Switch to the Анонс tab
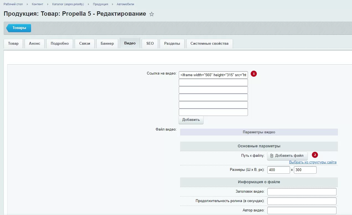 pyautogui.click(x=35, y=44)
